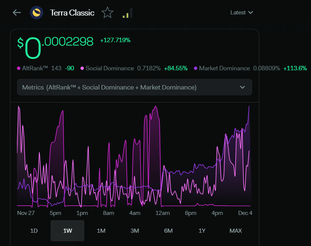Click the 4pm axis label

click(x=217, y=213)
